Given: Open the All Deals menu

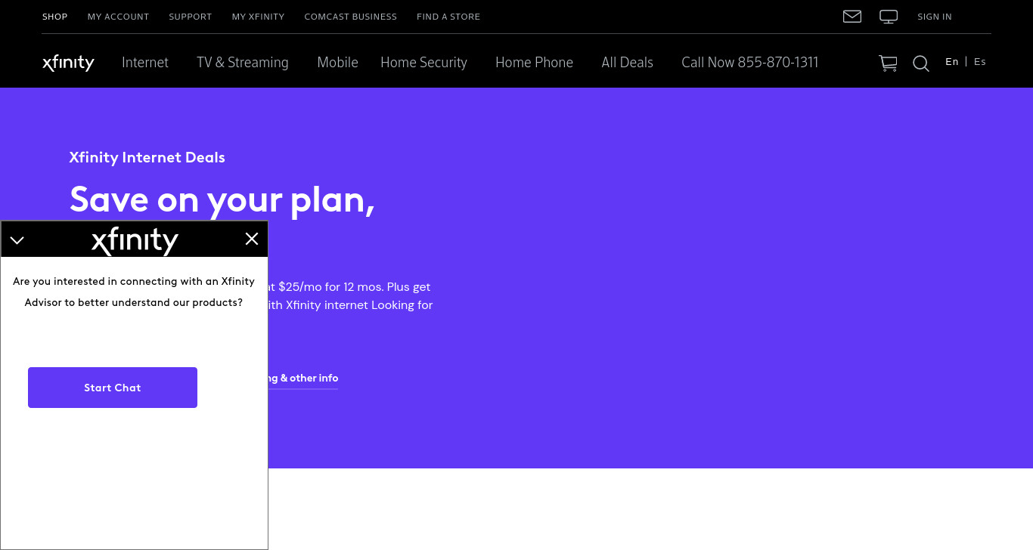Looking at the screenshot, I should (x=627, y=63).
